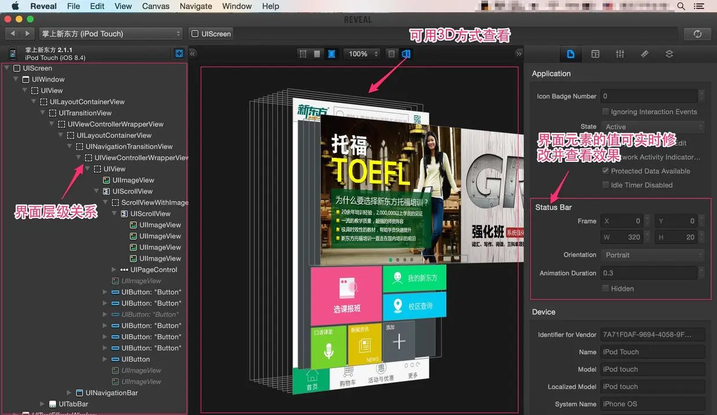Open Spotlight search in menu bar

pyautogui.click(x=681, y=6)
